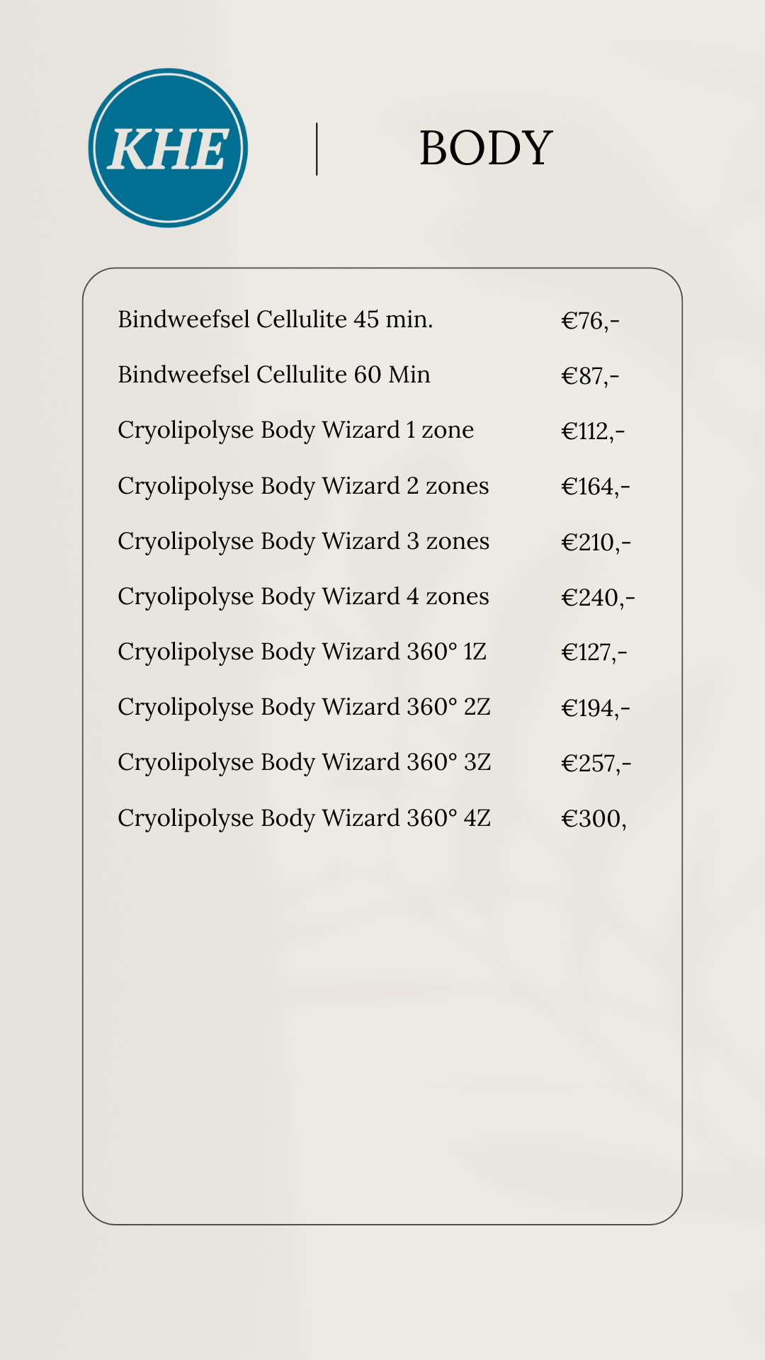The width and height of the screenshot is (765, 1360).
Task: Choose Cryolipolyse Body Wizard 2 zones
Action: (303, 486)
